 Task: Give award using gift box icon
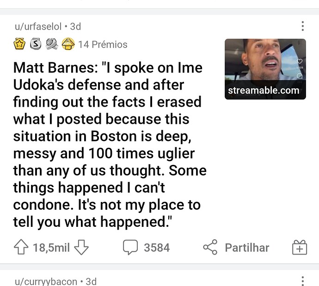click(300, 248)
